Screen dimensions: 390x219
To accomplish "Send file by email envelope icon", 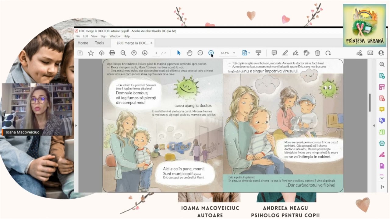I will pyautogui.click(x=370, y=53).
